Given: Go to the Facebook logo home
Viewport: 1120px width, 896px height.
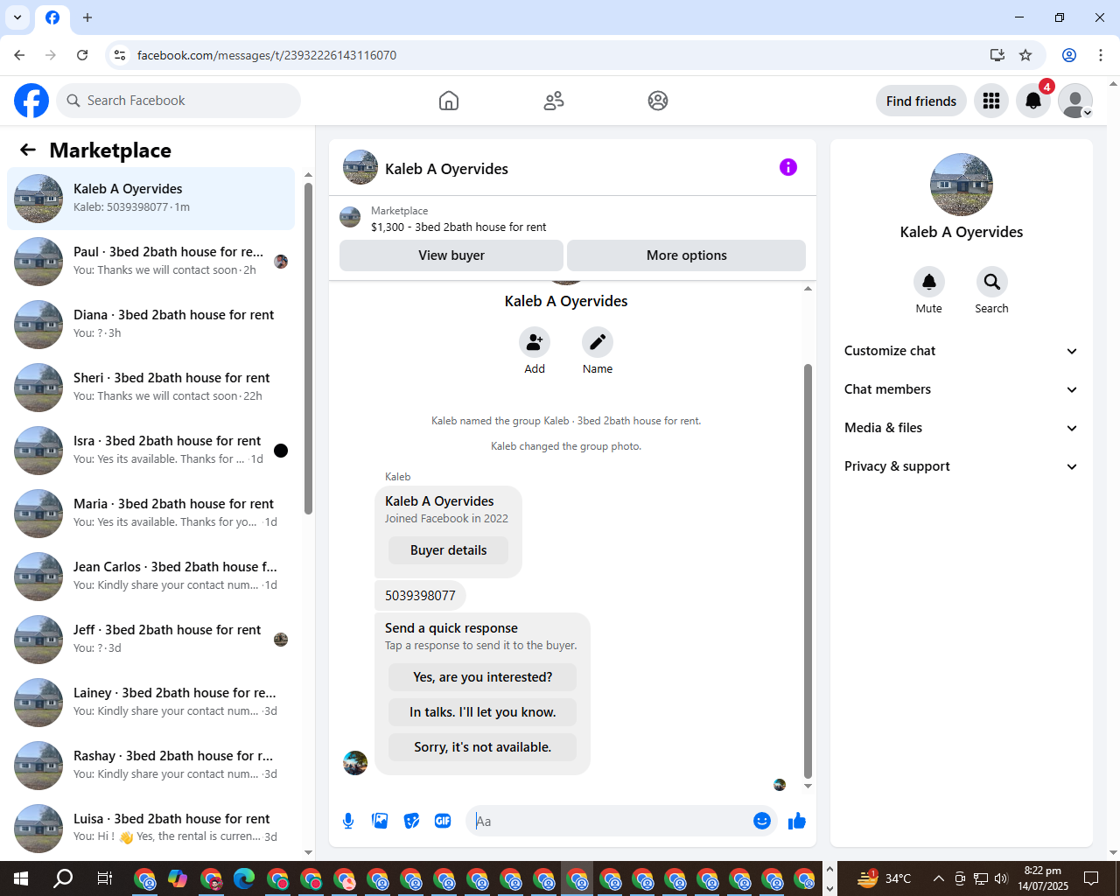Looking at the screenshot, I should [x=31, y=101].
